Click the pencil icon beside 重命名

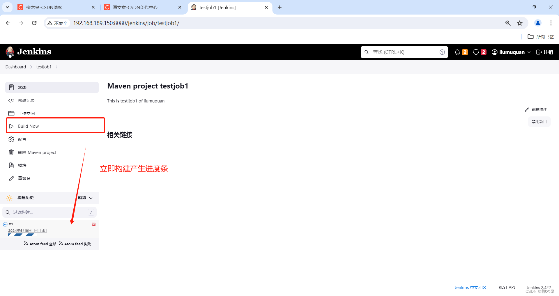(11, 178)
